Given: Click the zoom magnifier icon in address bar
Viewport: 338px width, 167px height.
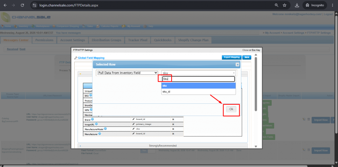Looking at the screenshot, I should point(276,5).
